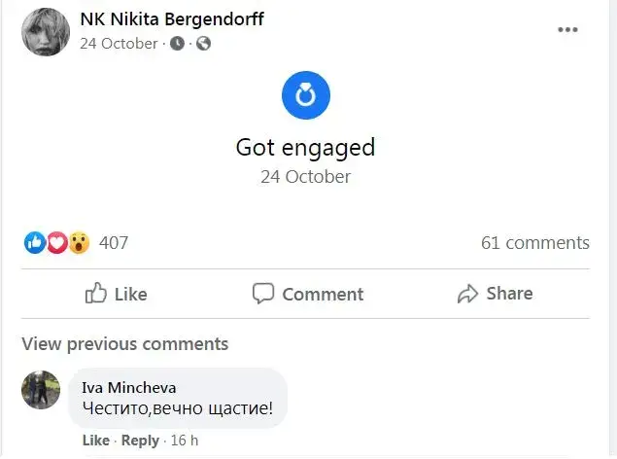Click the yellow wow reaction emoji
Viewport: 617px width, 459px height.
tap(78, 243)
